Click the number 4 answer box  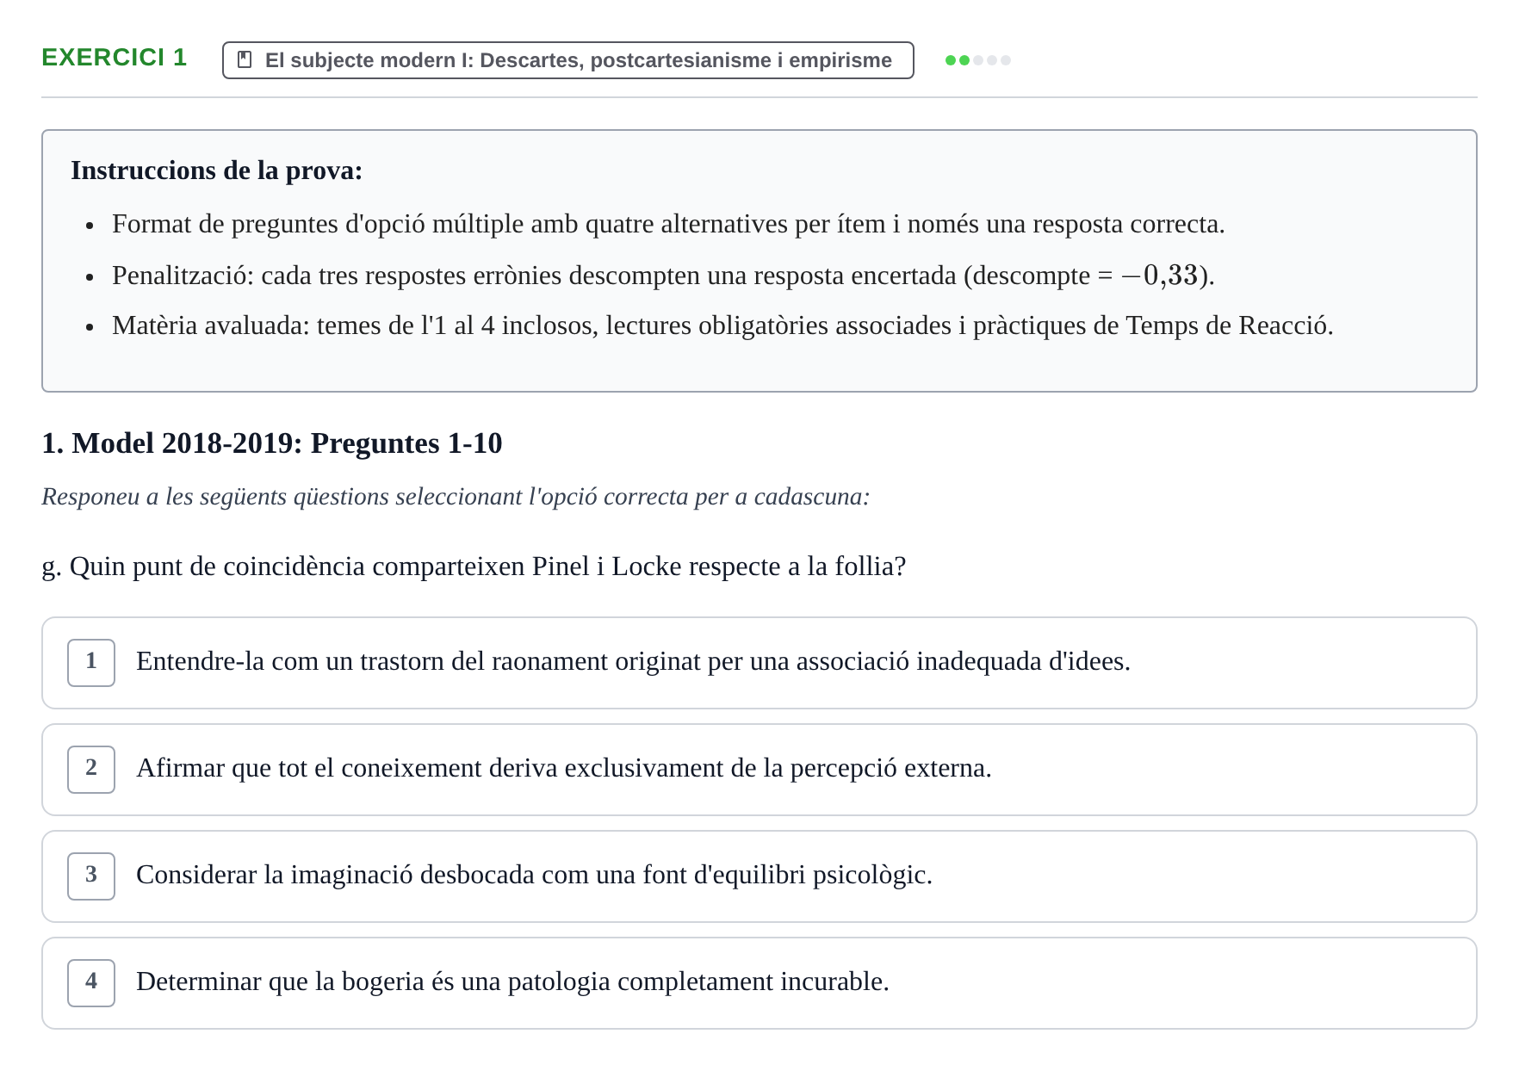point(91,983)
